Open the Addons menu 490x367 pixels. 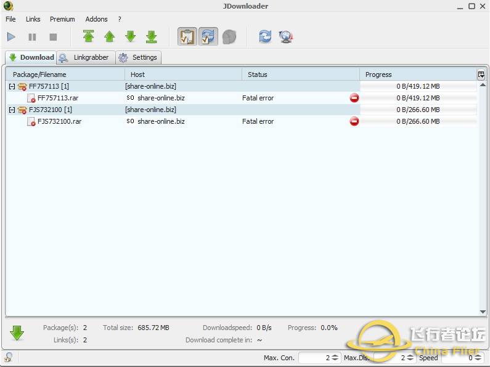(x=96, y=19)
